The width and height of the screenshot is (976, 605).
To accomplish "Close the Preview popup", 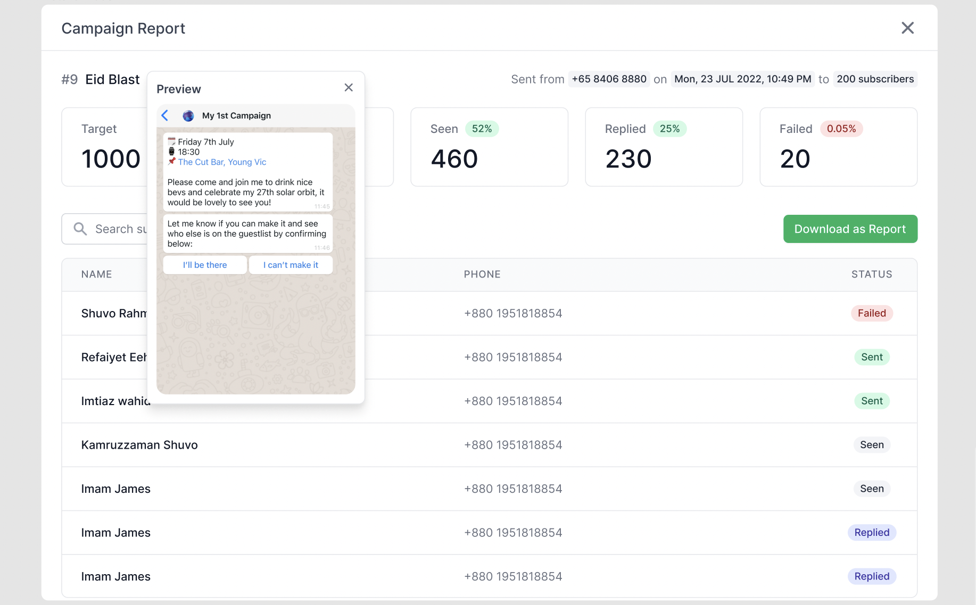I will pyautogui.click(x=349, y=88).
